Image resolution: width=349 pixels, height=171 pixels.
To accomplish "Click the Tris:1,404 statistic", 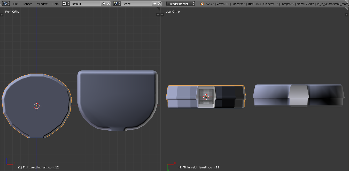I will point(254,4).
